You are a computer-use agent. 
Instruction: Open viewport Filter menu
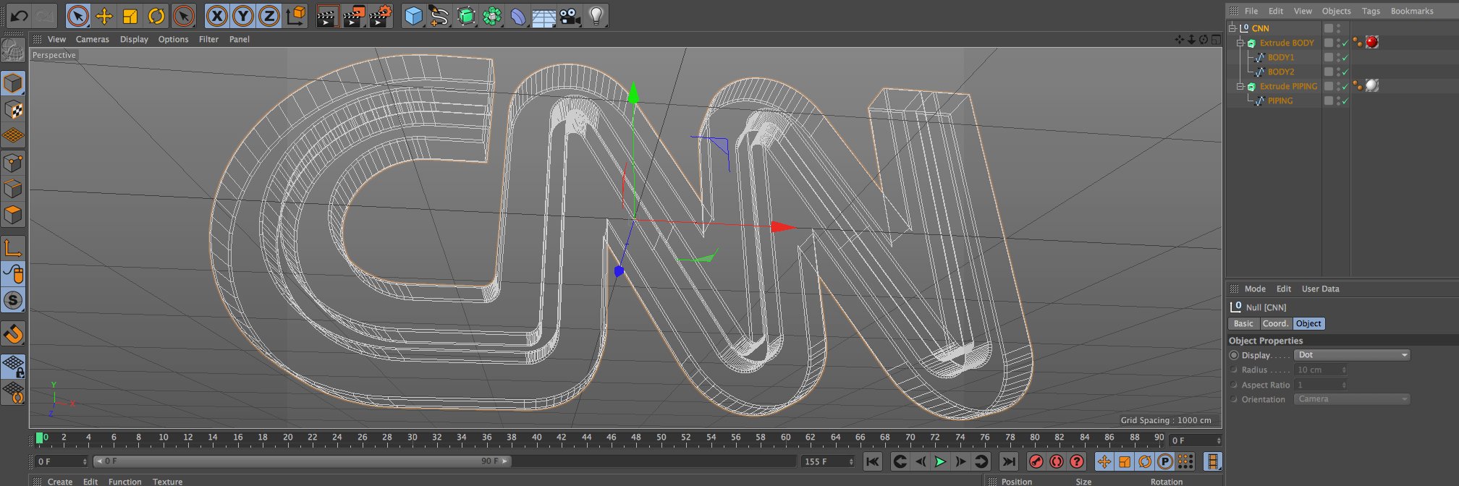[208, 40]
